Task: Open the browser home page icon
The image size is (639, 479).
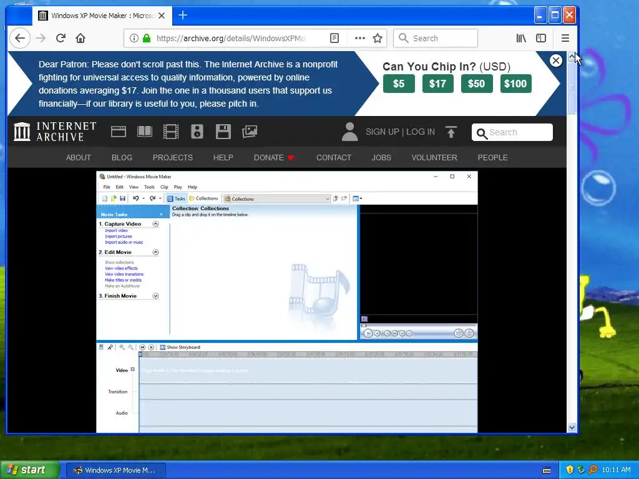Action: tap(80, 38)
